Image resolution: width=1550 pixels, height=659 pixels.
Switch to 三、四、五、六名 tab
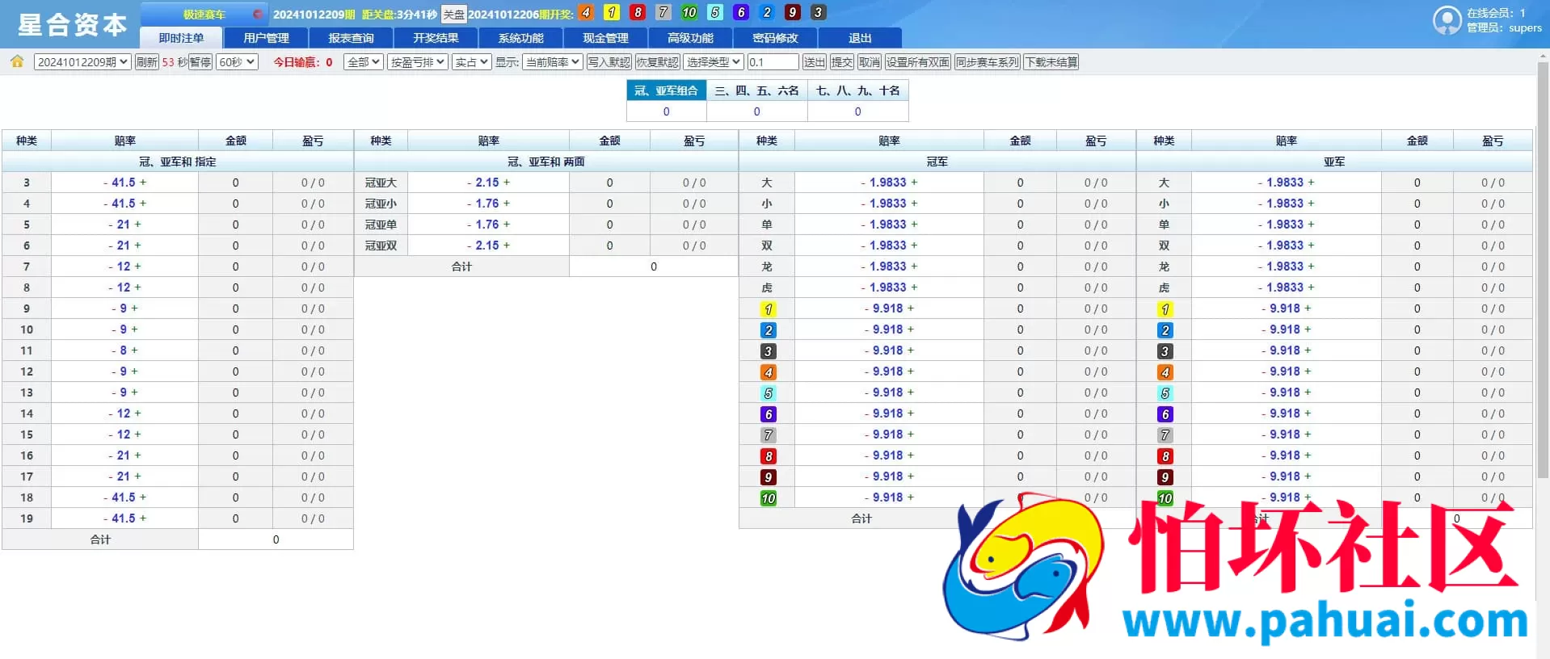(756, 90)
